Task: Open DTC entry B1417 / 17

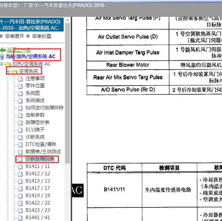Action: coord(38,188)
